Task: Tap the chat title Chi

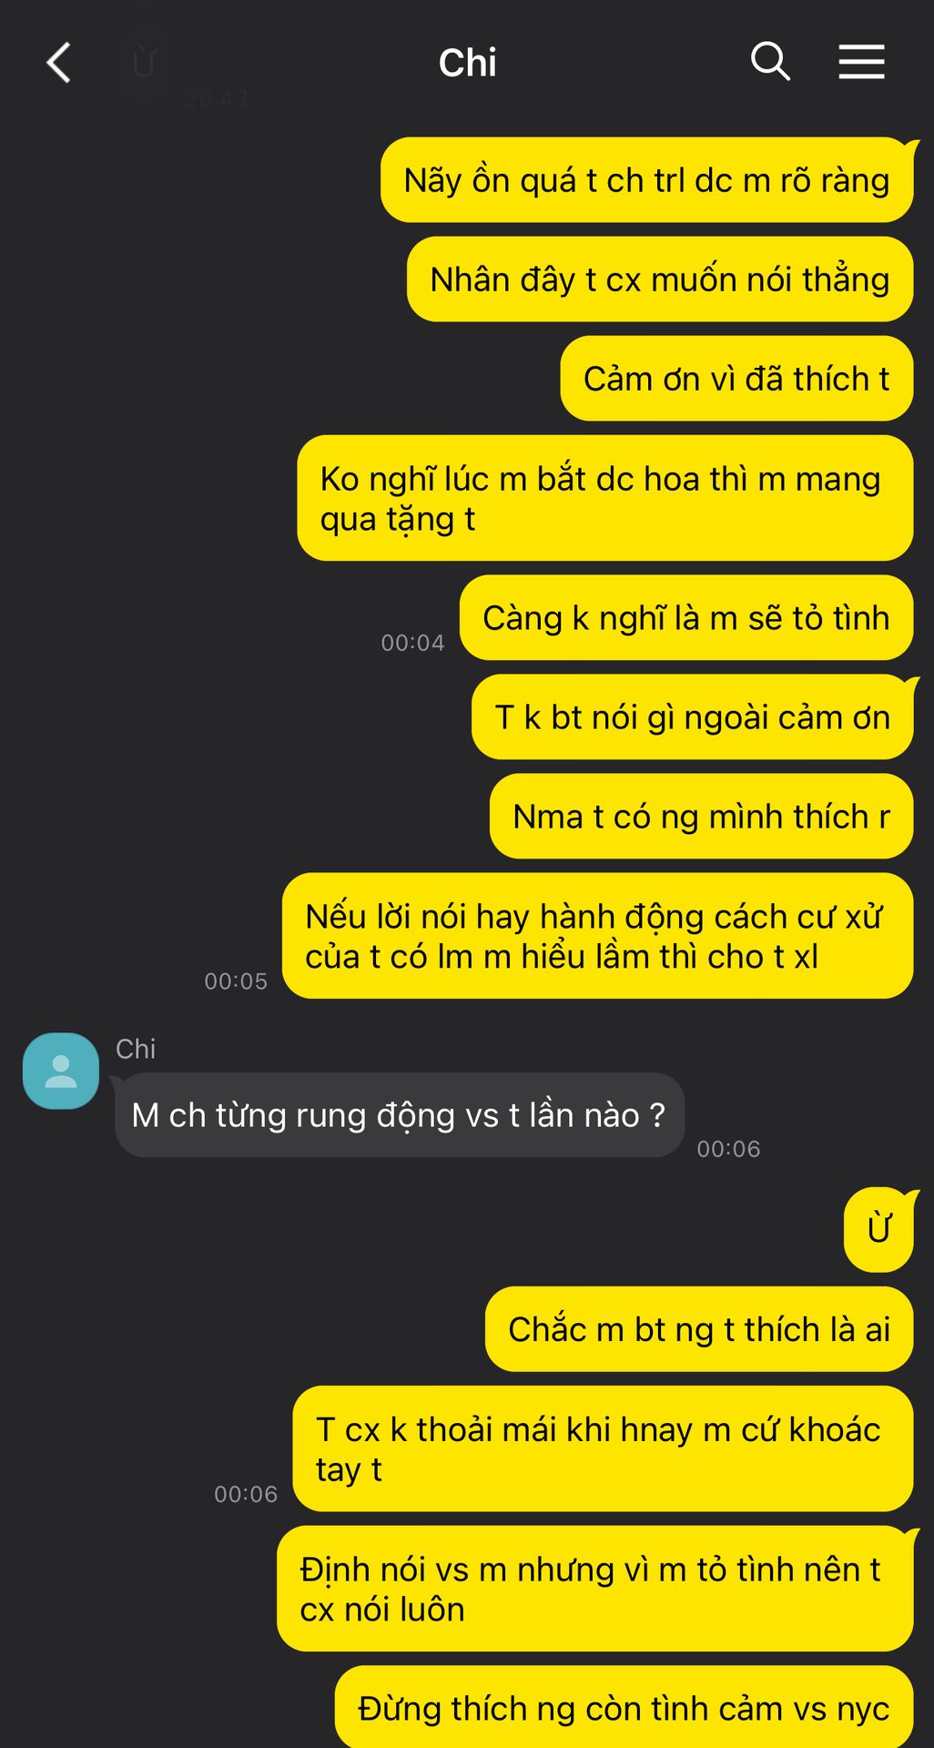Action: (x=467, y=63)
